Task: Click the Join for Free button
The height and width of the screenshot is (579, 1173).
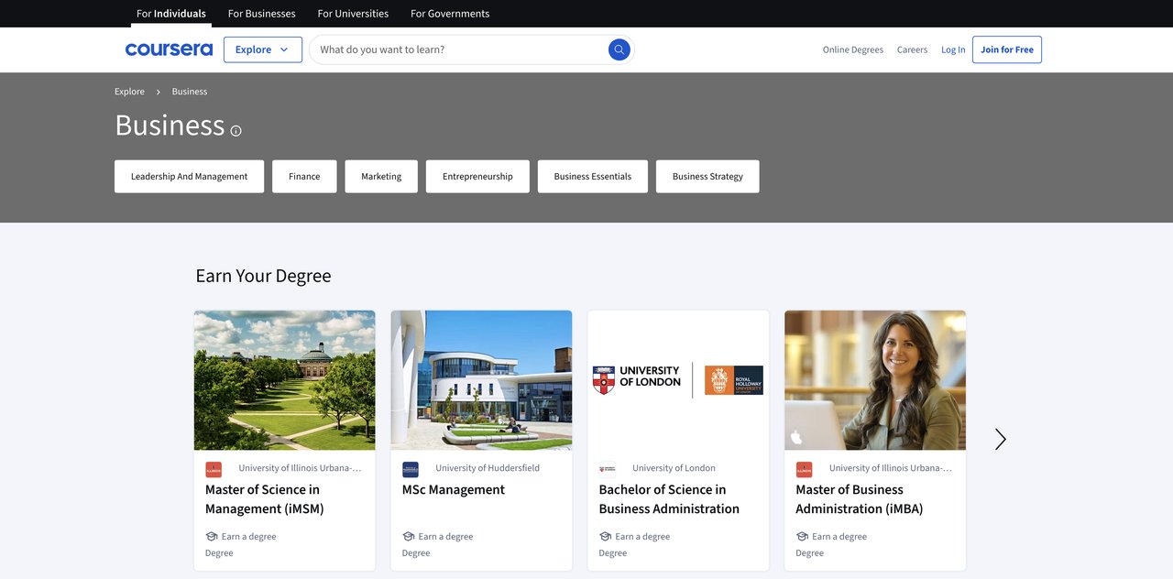Action: click(1007, 49)
